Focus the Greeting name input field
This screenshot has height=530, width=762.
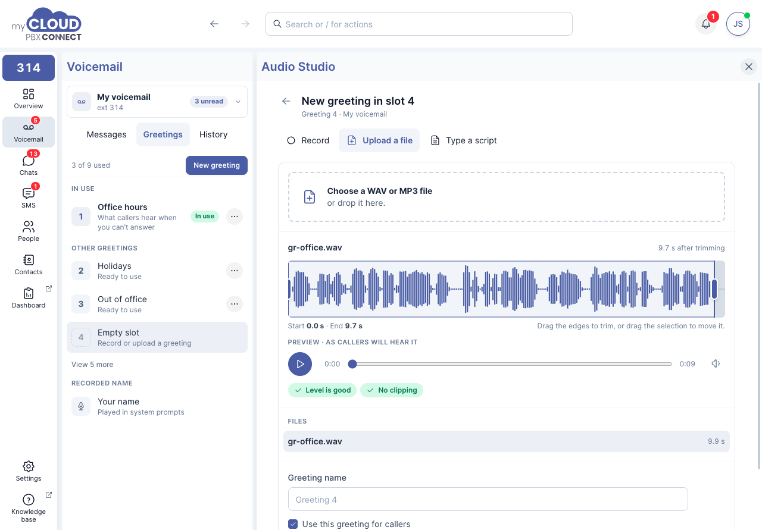click(488, 500)
